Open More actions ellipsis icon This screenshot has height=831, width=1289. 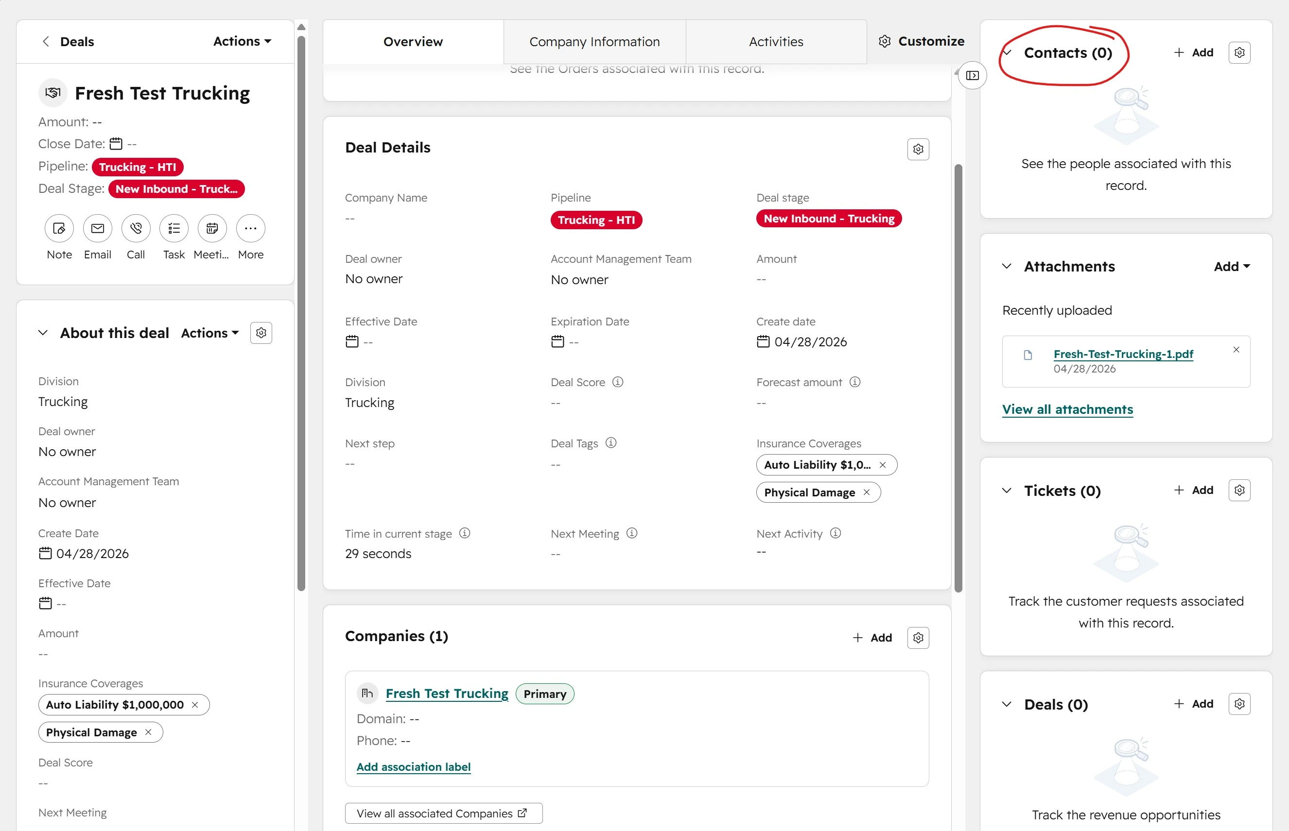tap(251, 229)
